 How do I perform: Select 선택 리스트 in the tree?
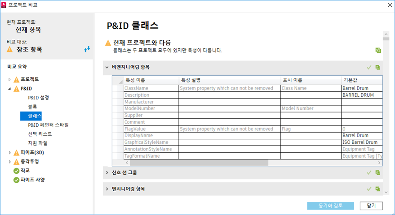[40, 134]
